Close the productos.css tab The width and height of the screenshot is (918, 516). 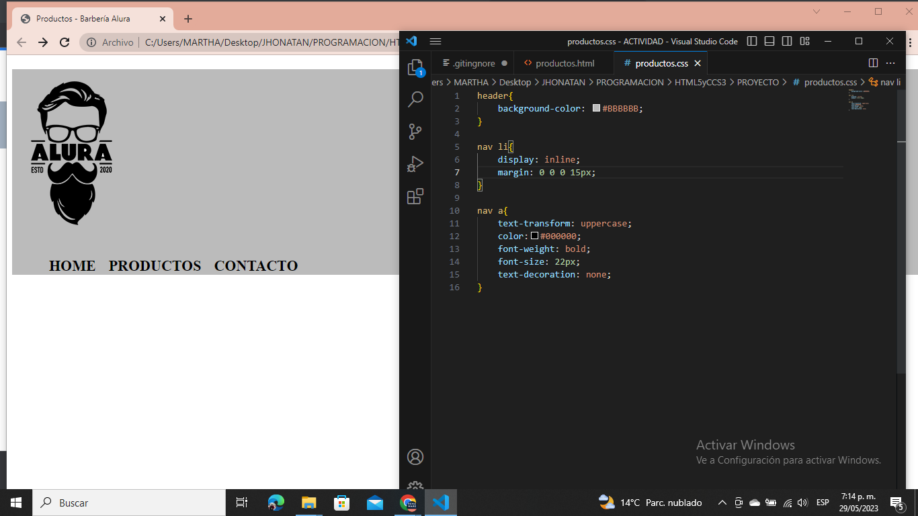pyautogui.click(x=698, y=63)
